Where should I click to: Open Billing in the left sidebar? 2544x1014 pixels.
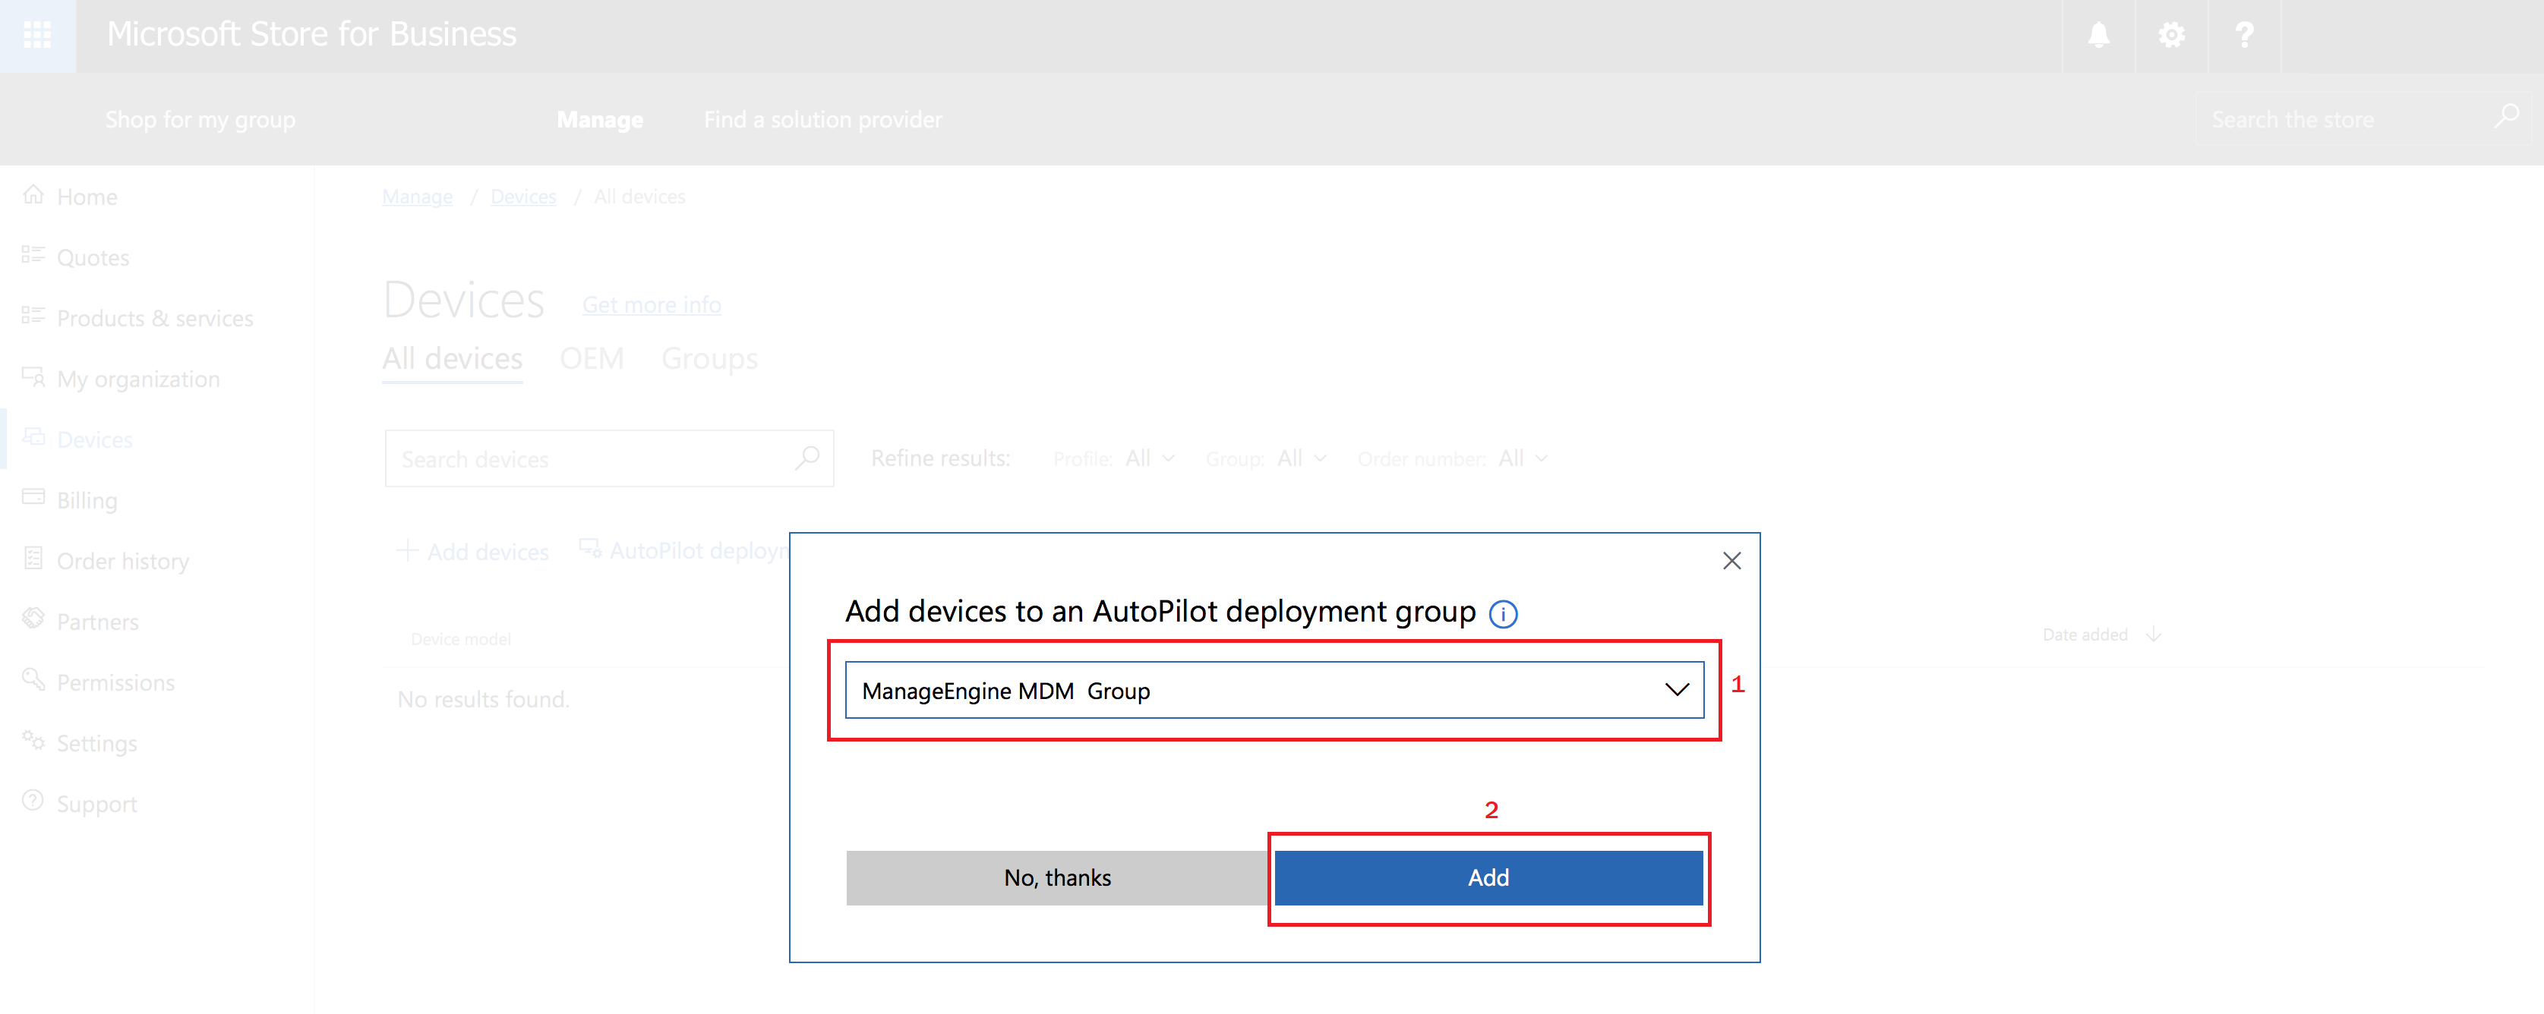click(87, 501)
